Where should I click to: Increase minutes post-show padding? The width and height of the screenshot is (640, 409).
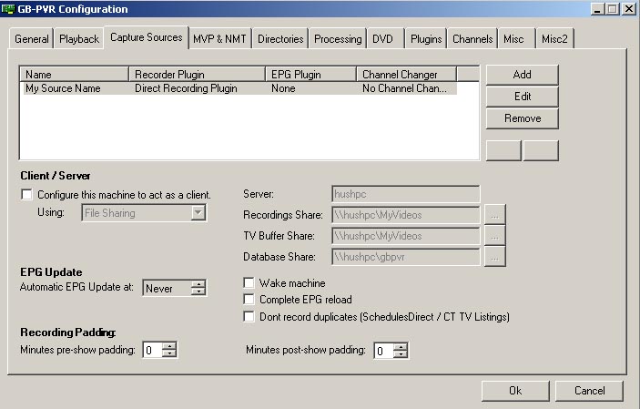click(x=401, y=347)
